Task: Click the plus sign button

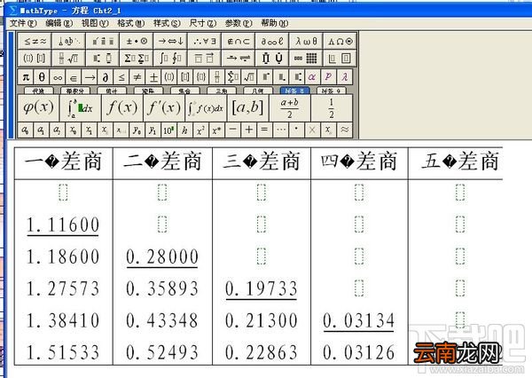Action: click(248, 130)
